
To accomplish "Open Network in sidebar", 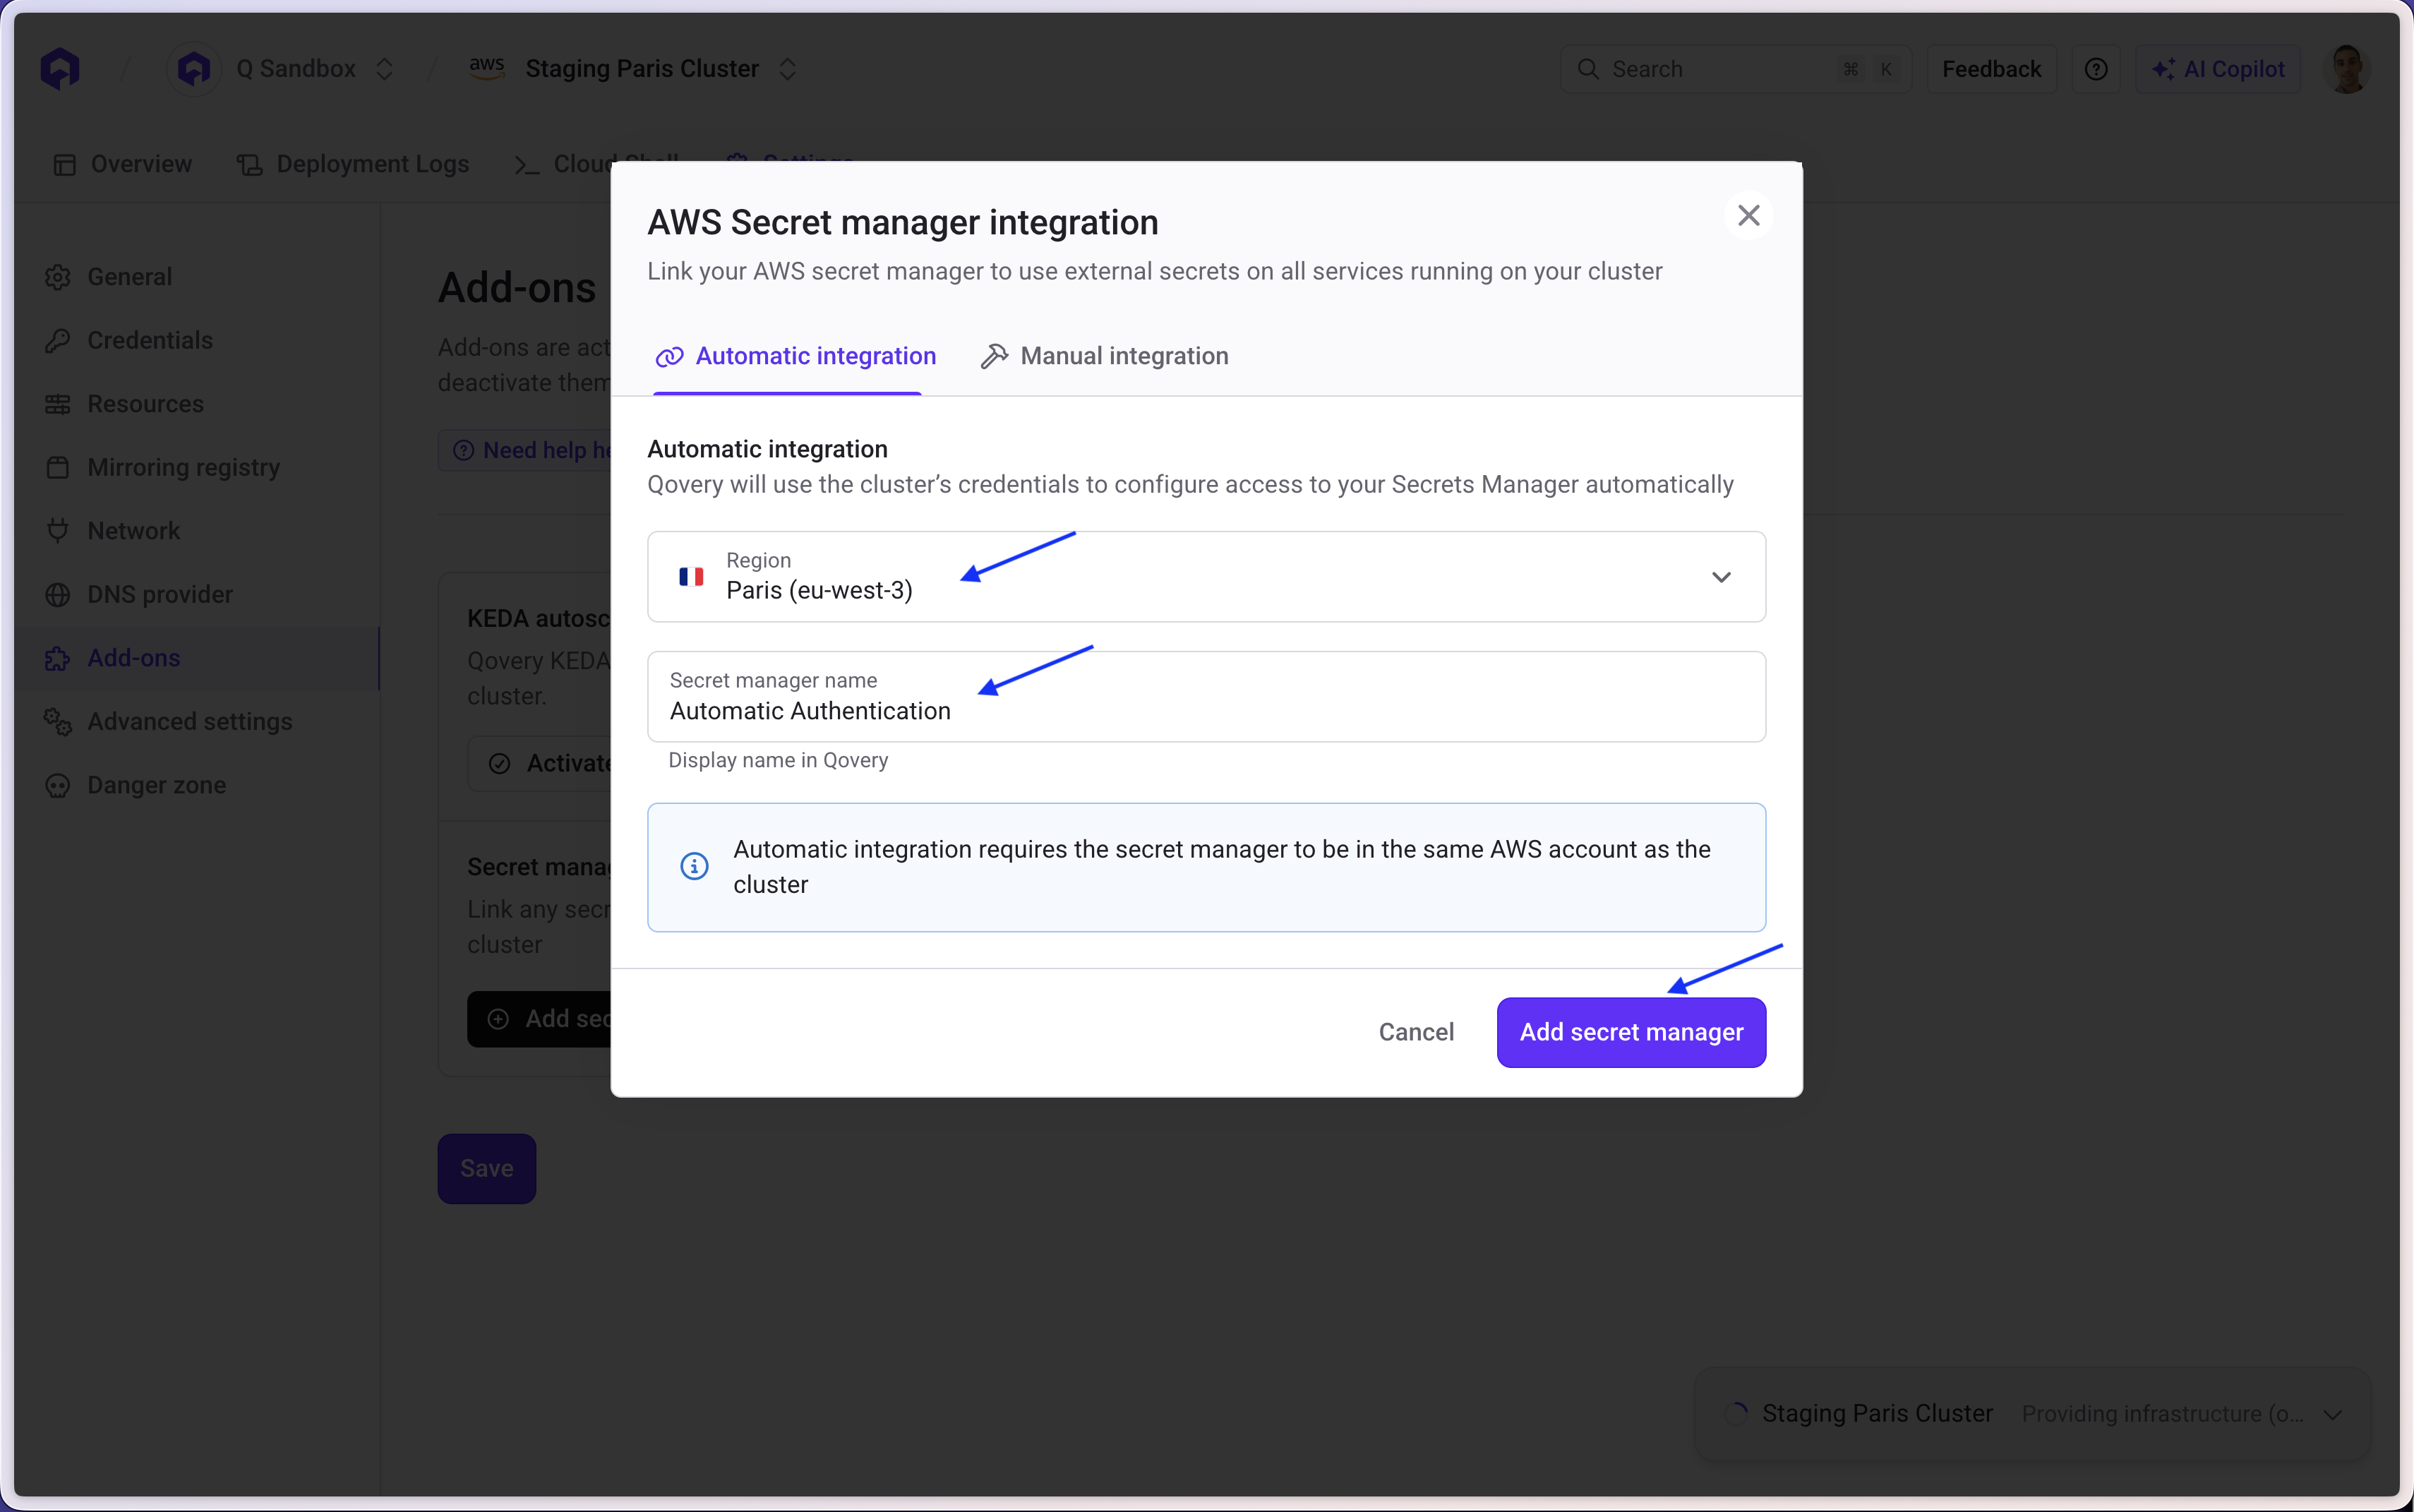I will [x=197, y=531].
